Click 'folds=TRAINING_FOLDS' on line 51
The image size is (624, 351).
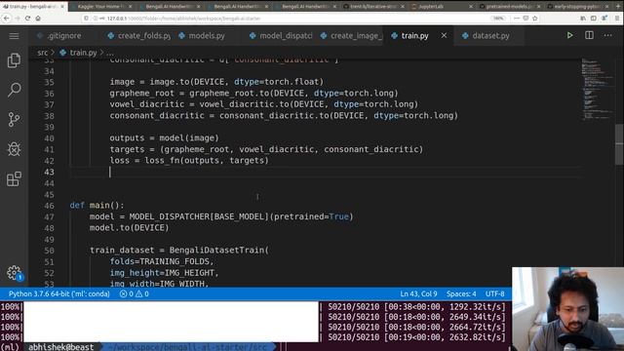click(159, 261)
